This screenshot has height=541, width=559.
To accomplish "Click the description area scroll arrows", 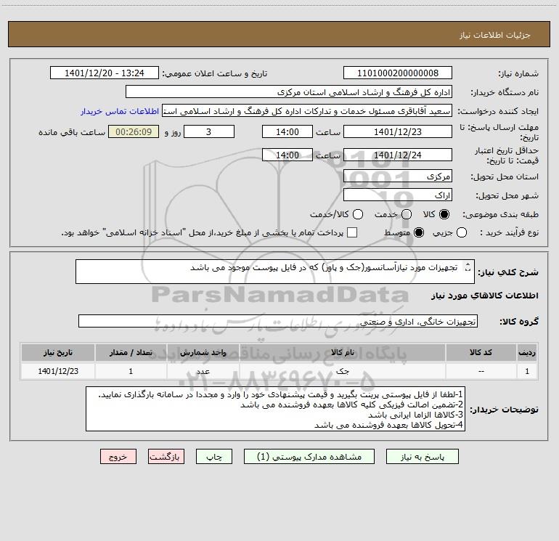I will pyautogui.click(x=468, y=267).
